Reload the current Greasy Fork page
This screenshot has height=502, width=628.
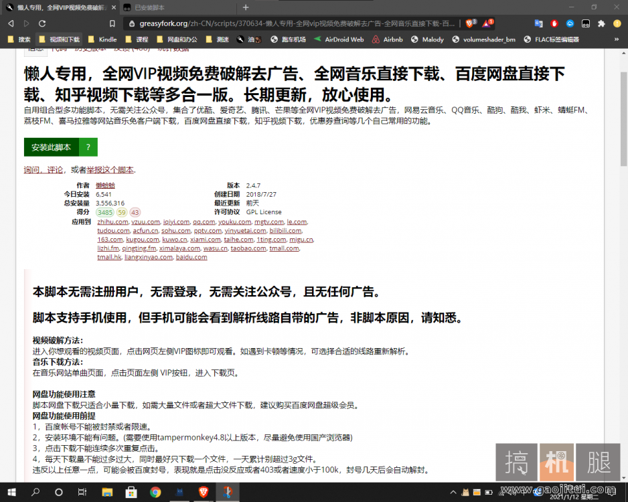42,23
